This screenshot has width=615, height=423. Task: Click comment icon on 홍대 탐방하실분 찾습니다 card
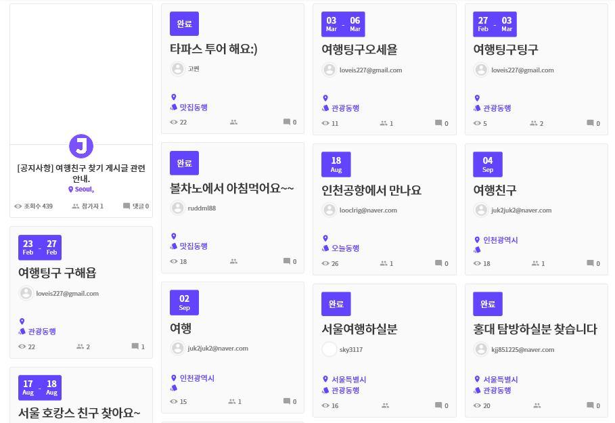click(590, 405)
